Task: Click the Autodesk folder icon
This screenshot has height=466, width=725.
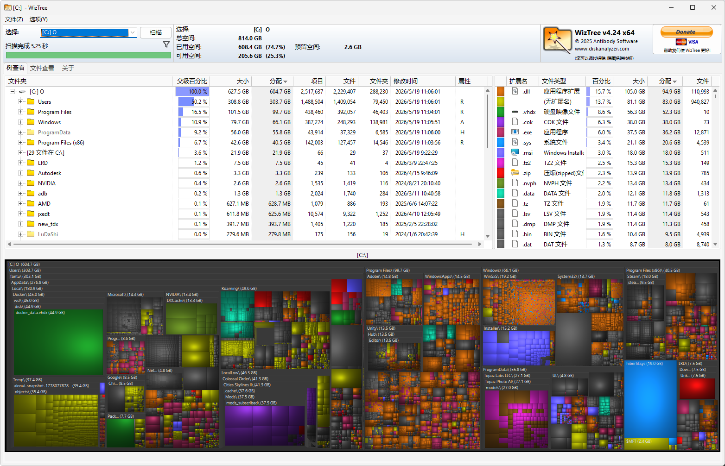Action: coord(31,173)
